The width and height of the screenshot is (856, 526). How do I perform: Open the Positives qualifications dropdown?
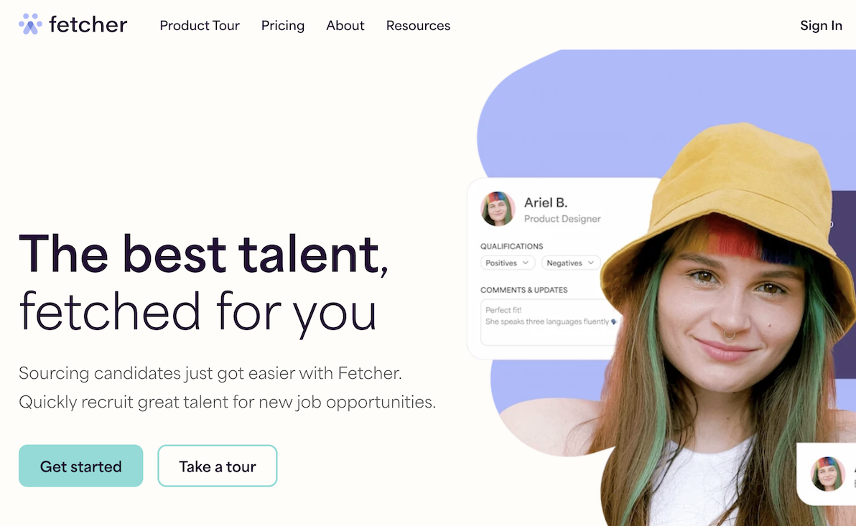click(x=508, y=263)
